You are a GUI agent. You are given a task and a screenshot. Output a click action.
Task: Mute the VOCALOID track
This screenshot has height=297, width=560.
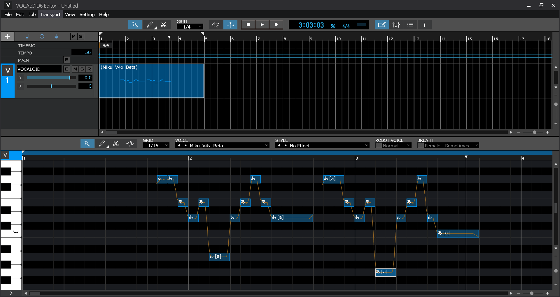coord(75,69)
